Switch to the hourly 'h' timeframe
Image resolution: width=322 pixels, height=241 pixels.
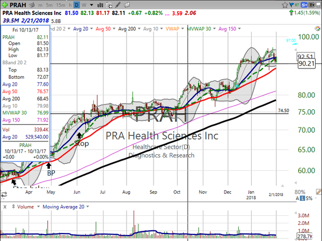pyautogui.click(x=70, y=5)
